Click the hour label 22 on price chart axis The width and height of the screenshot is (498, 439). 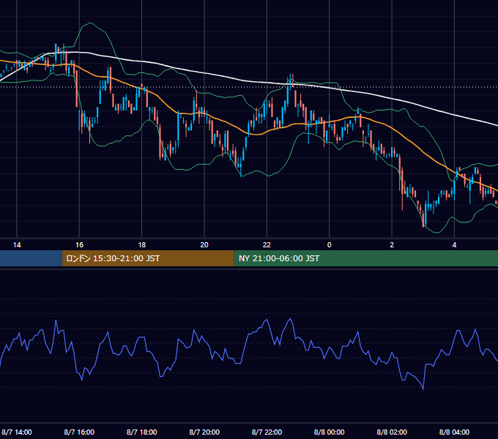point(267,244)
